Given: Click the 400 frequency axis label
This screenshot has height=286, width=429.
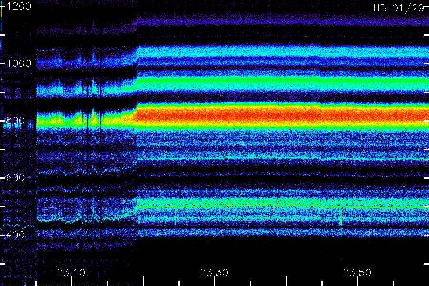Looking at the screenshot, I should 15,235.
